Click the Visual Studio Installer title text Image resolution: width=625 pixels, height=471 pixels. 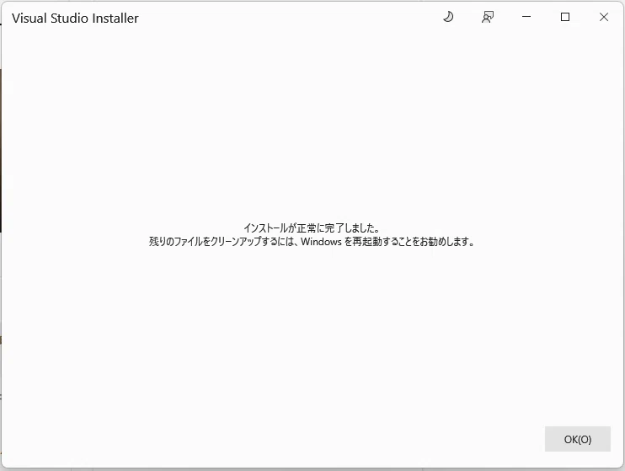[75, 19]
